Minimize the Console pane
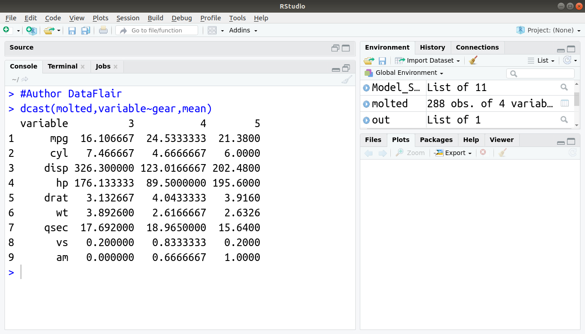585x334 pixels. (x=336, y=69)
